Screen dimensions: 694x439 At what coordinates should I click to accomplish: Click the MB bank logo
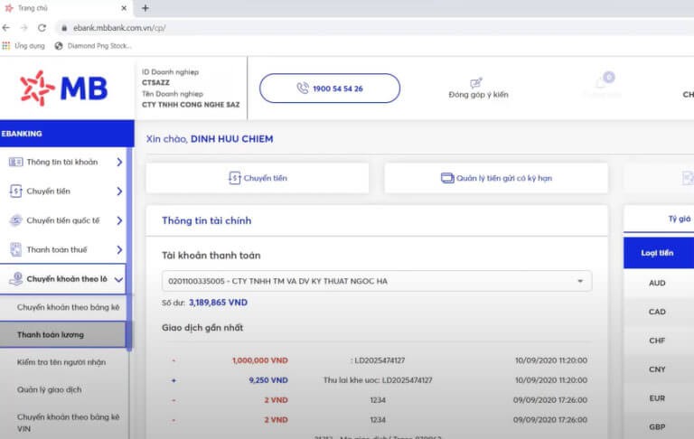pyautogui.click(x=64, y=88)
